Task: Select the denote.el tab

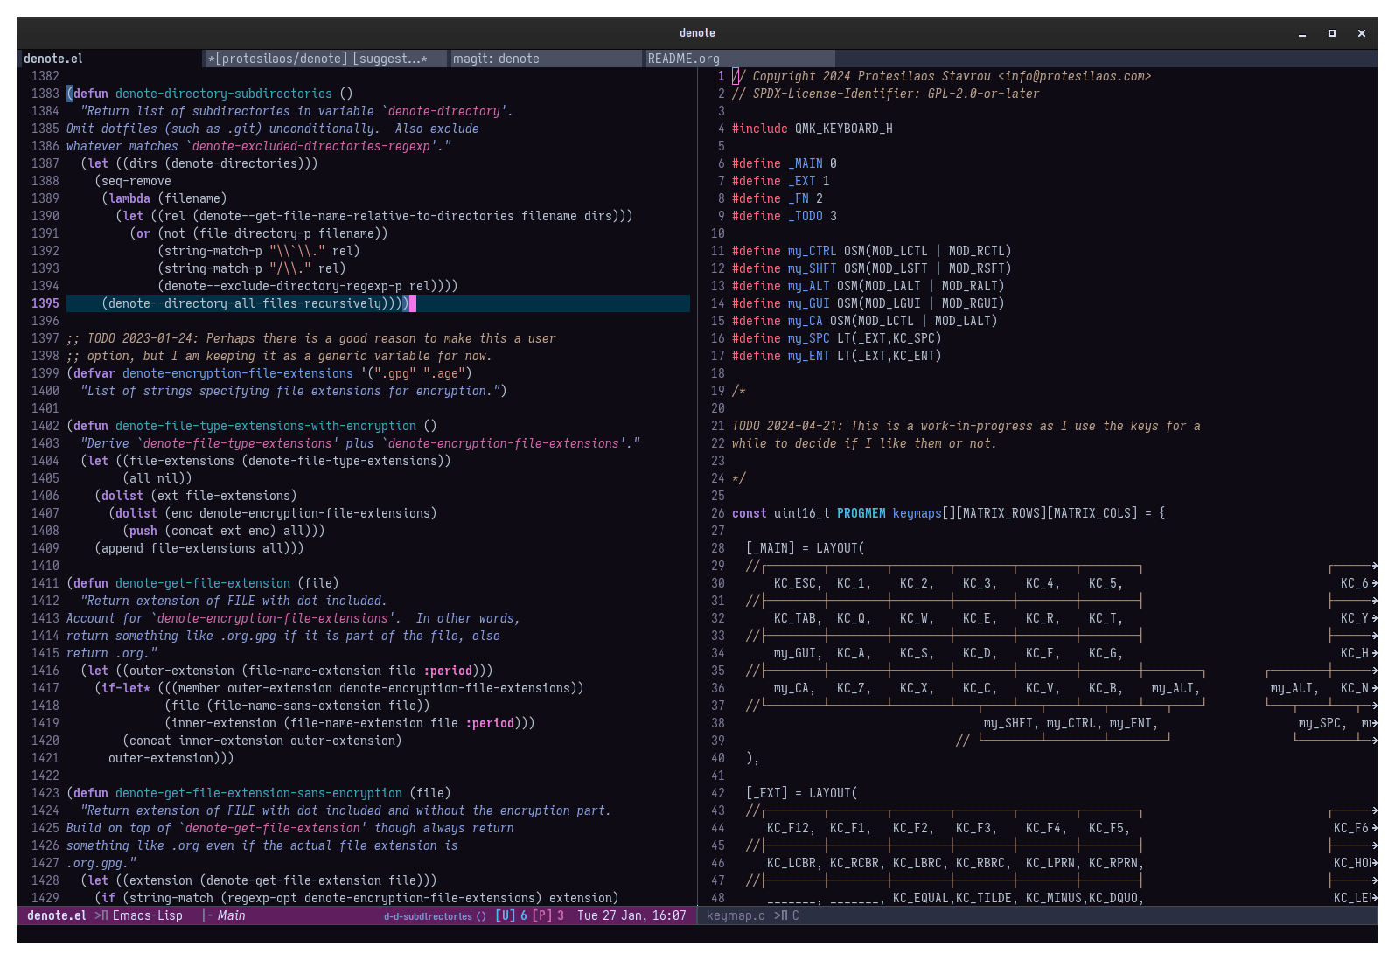Action: click(53, 59)
